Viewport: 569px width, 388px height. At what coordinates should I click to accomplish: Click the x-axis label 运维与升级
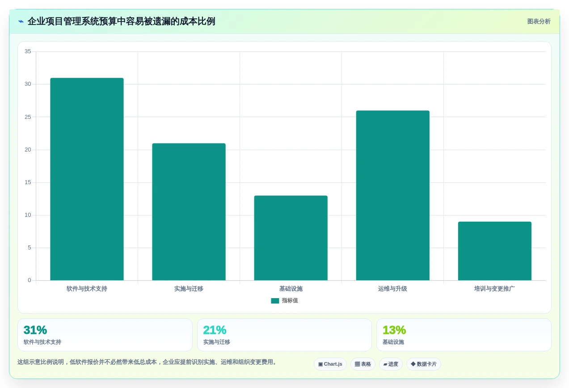pyautogui.click(x=392, y=289)
